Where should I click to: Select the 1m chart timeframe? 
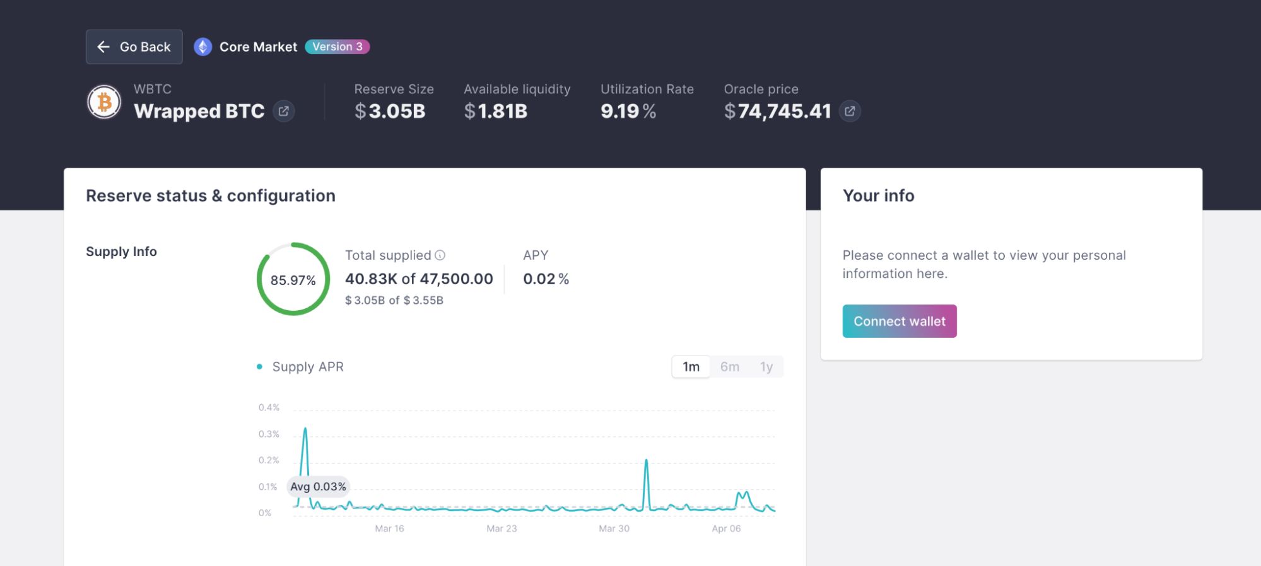691,367
